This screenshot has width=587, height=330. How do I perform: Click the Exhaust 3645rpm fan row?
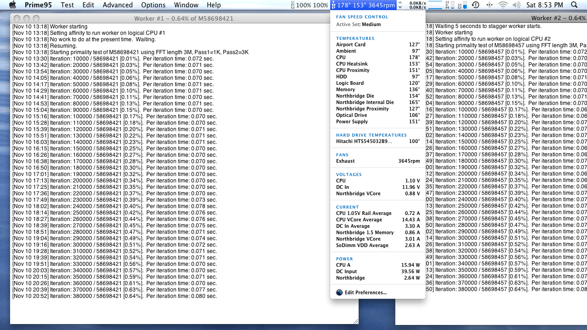[378, 161]
